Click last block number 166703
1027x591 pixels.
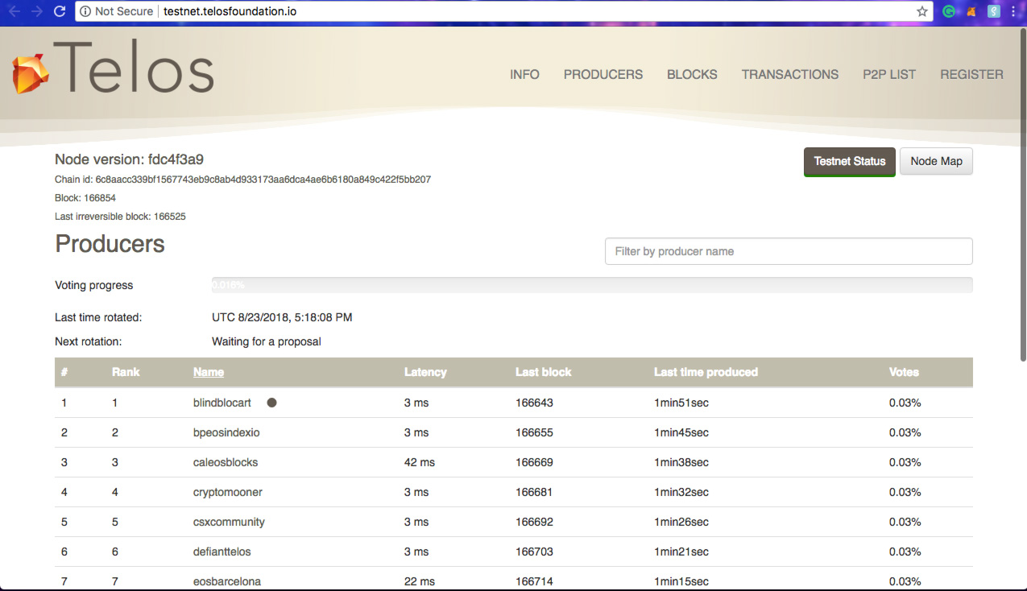[534, 552]
